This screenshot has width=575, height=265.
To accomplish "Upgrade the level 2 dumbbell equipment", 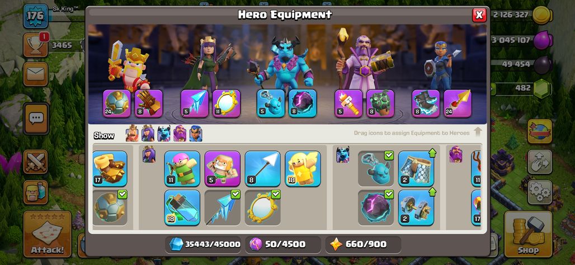I will 416,207.
